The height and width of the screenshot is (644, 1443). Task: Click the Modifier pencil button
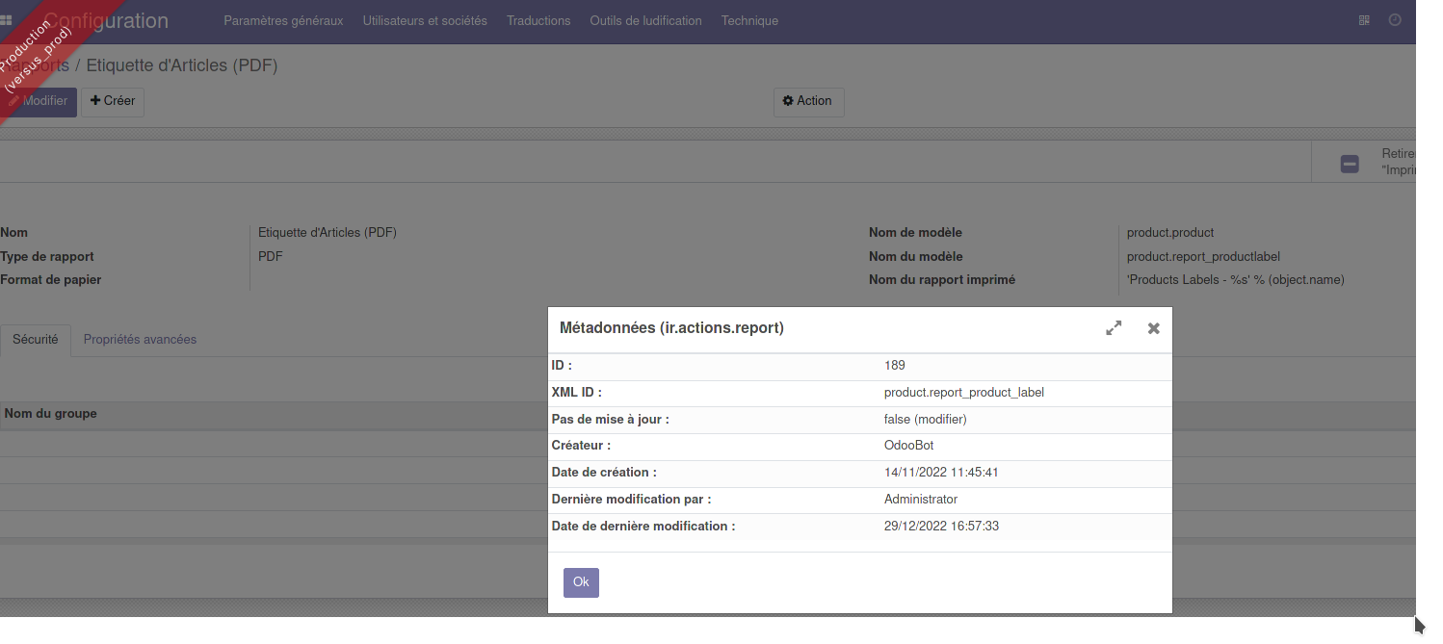point(39,101)
